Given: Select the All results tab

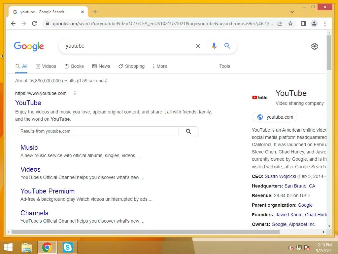Looking at the screenshot, I should (21, 66).
